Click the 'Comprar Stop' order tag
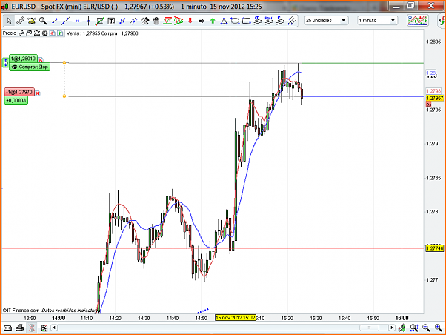Image resolution: width=446 pixels, height=335 pixels. 30,67
